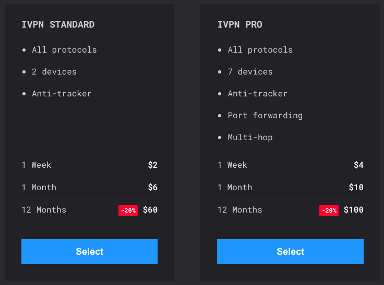Choose the Pro 1 Month pricing row
The image size is (384, 285).
tap(290, 188)
